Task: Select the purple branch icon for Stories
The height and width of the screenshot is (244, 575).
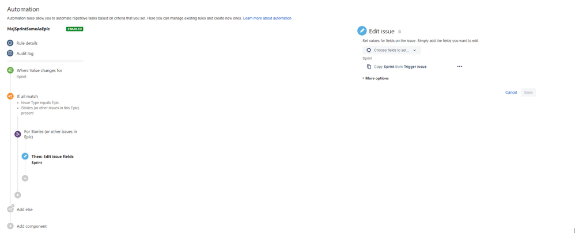Action: tap(18, 134)
